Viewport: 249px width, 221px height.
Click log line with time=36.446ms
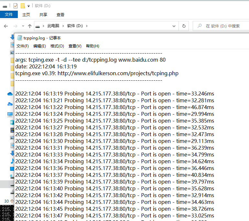pos(115,168)
